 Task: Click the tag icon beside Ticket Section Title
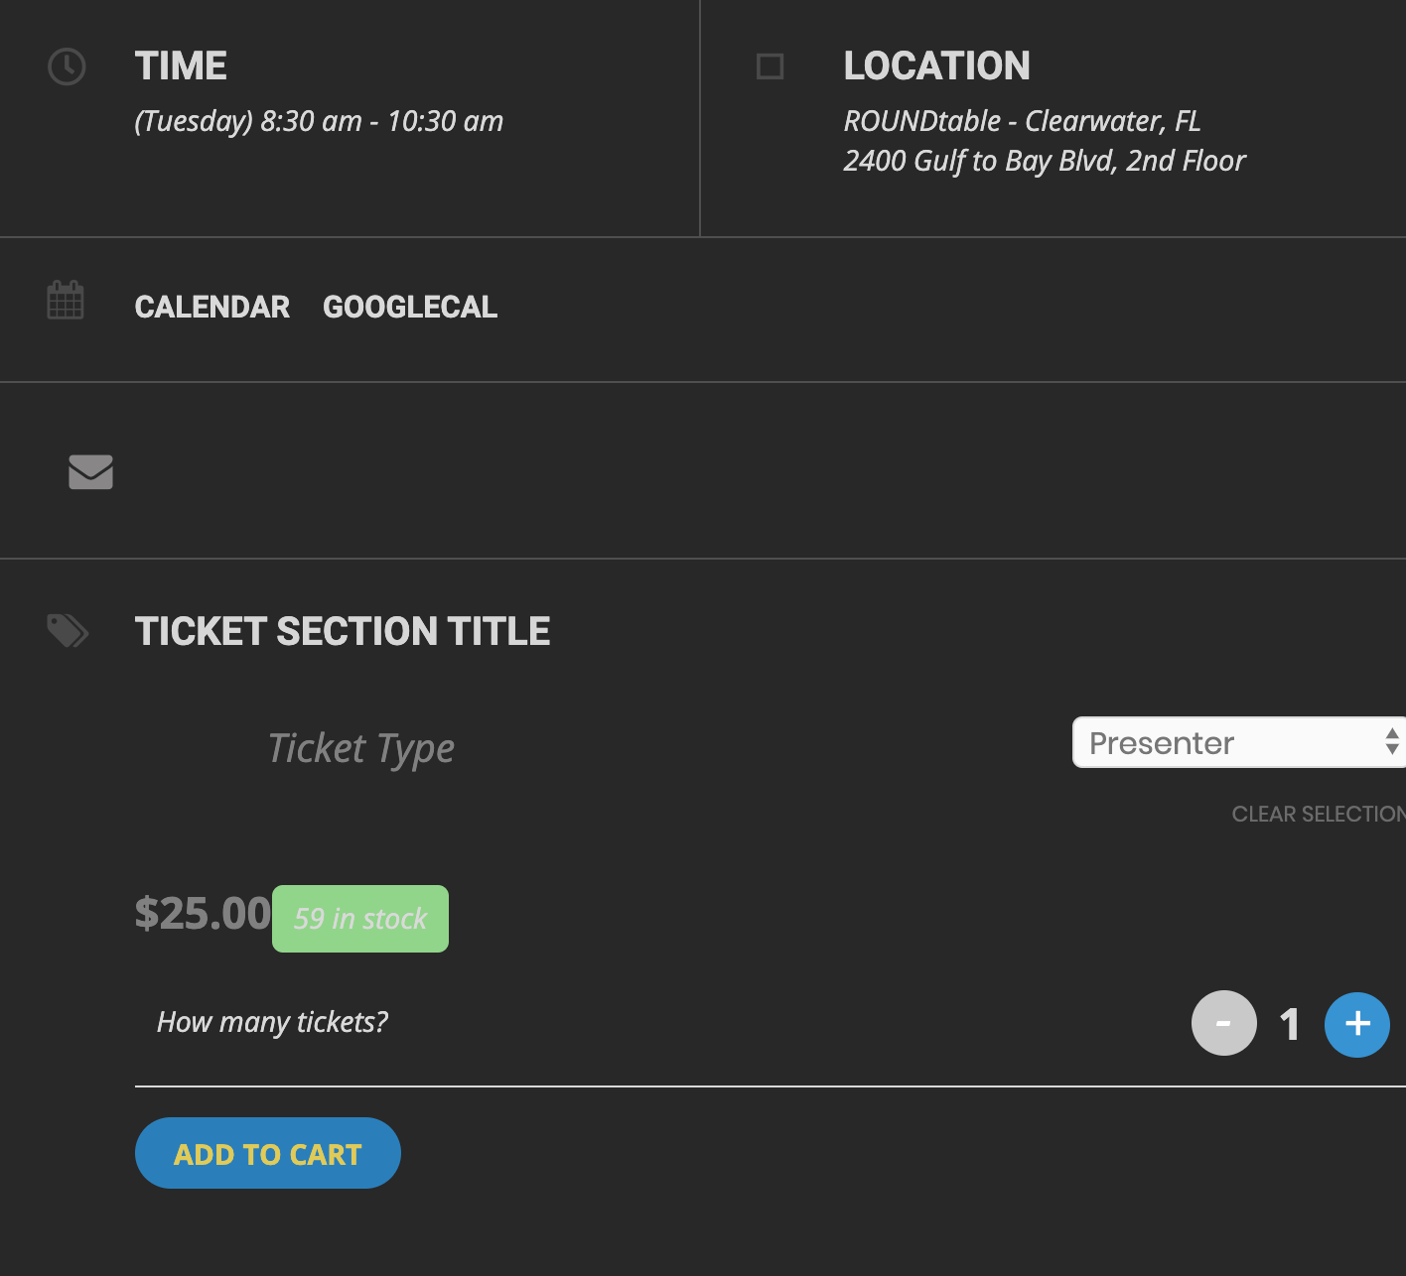(67, 630)
